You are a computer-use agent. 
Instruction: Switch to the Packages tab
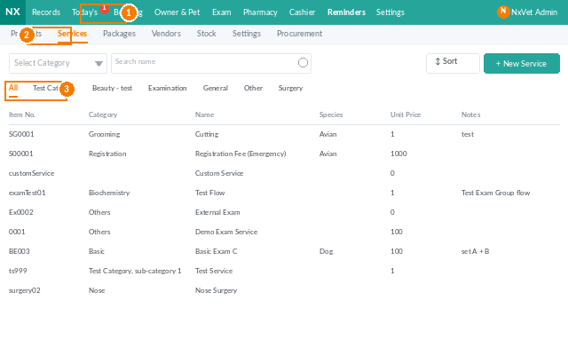point(119,34)
